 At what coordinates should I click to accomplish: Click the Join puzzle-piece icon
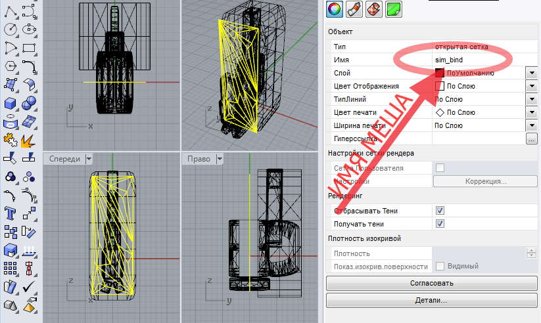(11, 140)
